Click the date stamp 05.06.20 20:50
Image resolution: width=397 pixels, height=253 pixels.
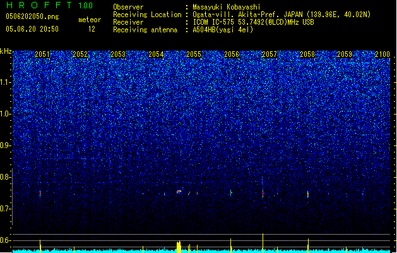(x=32, y=29)
